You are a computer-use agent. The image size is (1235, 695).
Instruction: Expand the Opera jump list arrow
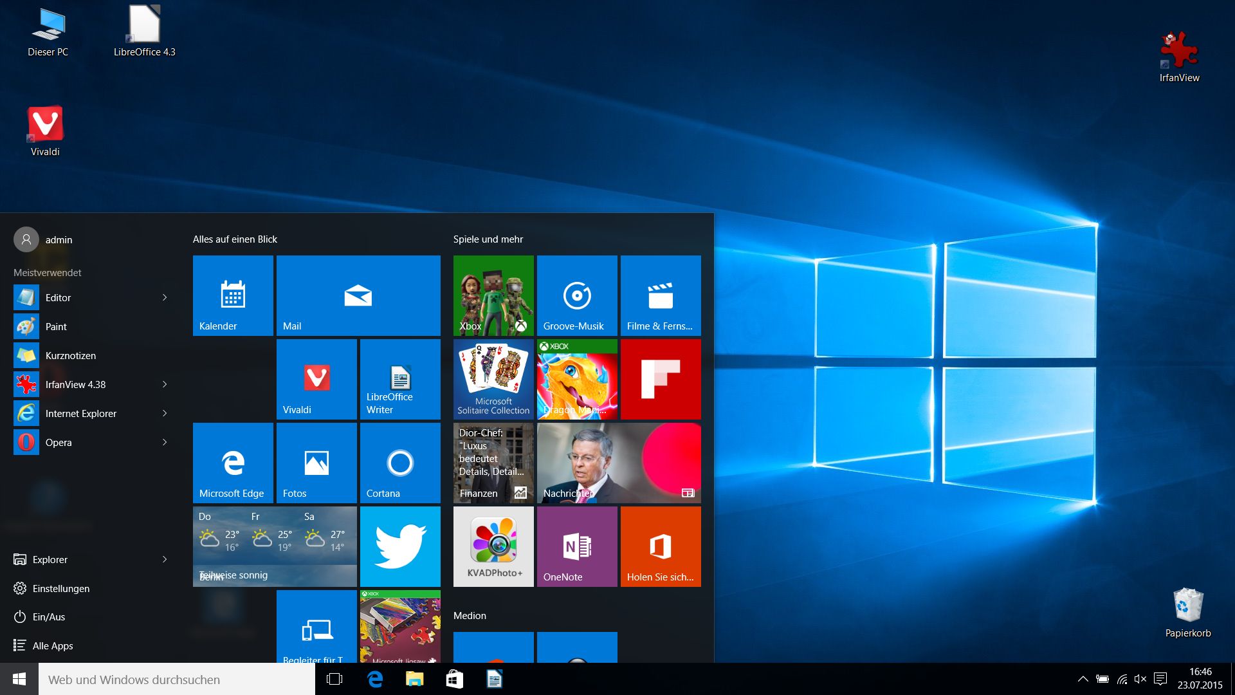(165, 442)
